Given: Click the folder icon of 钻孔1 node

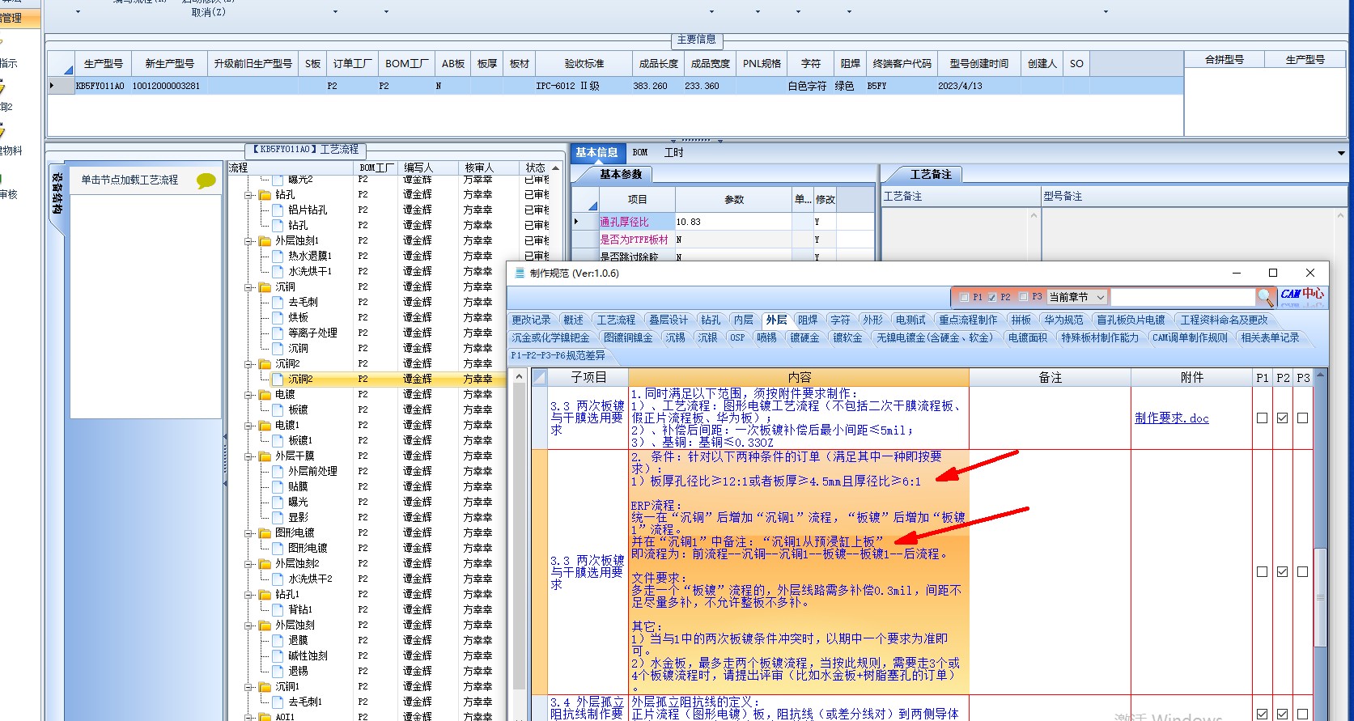Looking at the screenshot, I should click(x=265, y=594).
